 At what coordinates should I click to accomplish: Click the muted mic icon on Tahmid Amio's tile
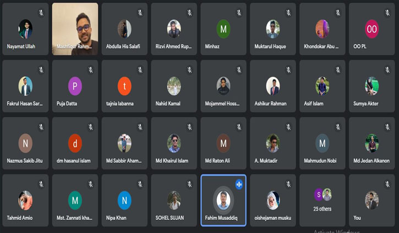41,184
